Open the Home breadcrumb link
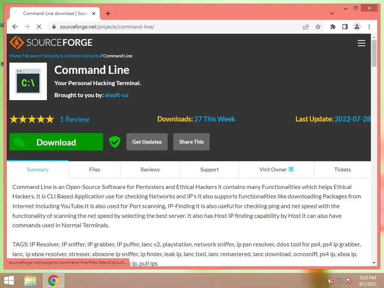Image resolution: width=384 pixels, height=288 pixels. (x=15, y=56)
